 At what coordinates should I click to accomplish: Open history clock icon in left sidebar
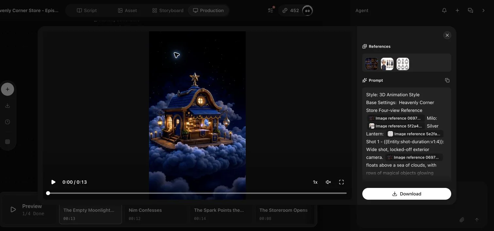[x=8, y=122]
